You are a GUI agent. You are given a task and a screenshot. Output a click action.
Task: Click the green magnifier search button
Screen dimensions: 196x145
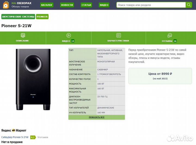[x=189, y=5]
